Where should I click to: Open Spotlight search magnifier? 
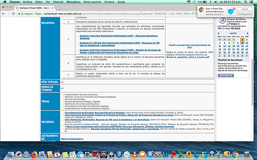point(245,2)
